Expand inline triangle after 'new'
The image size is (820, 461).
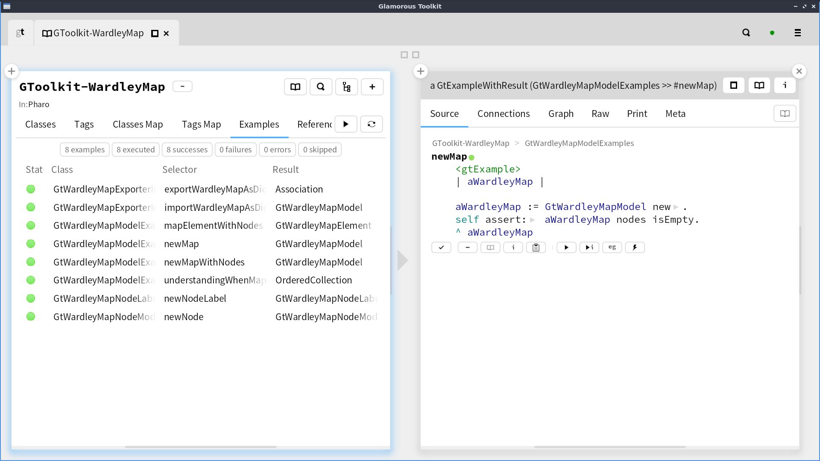(676, 207)
